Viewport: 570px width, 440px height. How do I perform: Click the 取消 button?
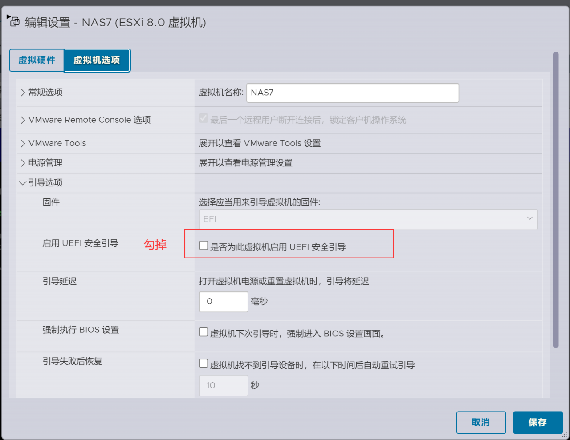pos(481,422)
